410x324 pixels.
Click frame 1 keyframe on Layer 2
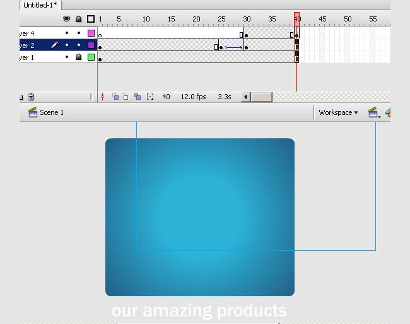(100, 47)
